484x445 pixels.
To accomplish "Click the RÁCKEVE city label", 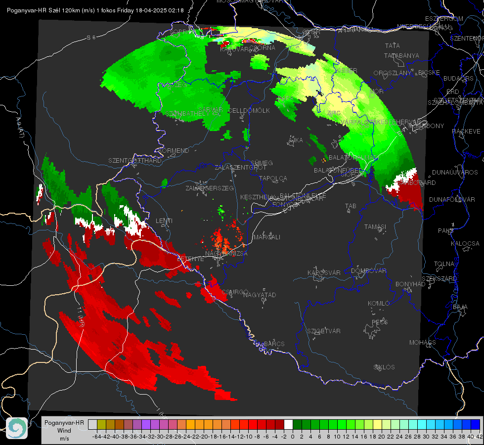I will 466,132.
